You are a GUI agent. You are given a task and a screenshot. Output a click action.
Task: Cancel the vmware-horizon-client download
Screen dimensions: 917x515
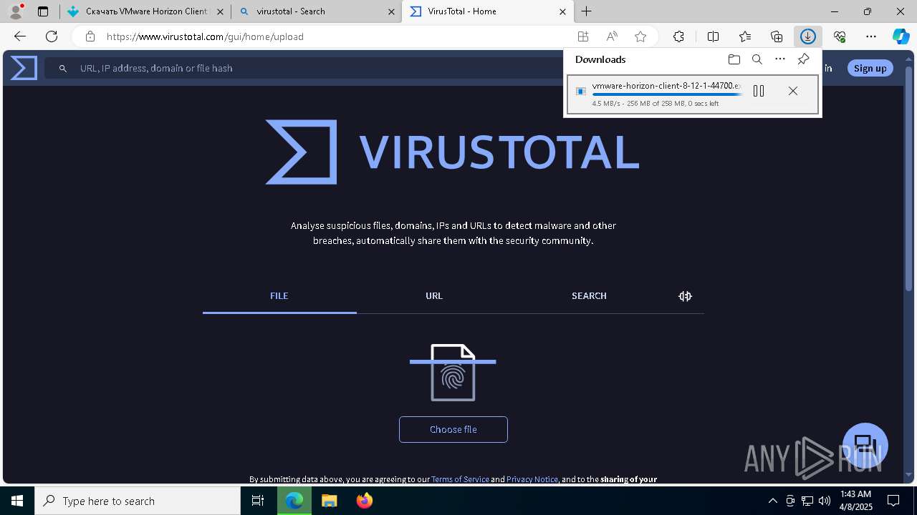point(793,91)
